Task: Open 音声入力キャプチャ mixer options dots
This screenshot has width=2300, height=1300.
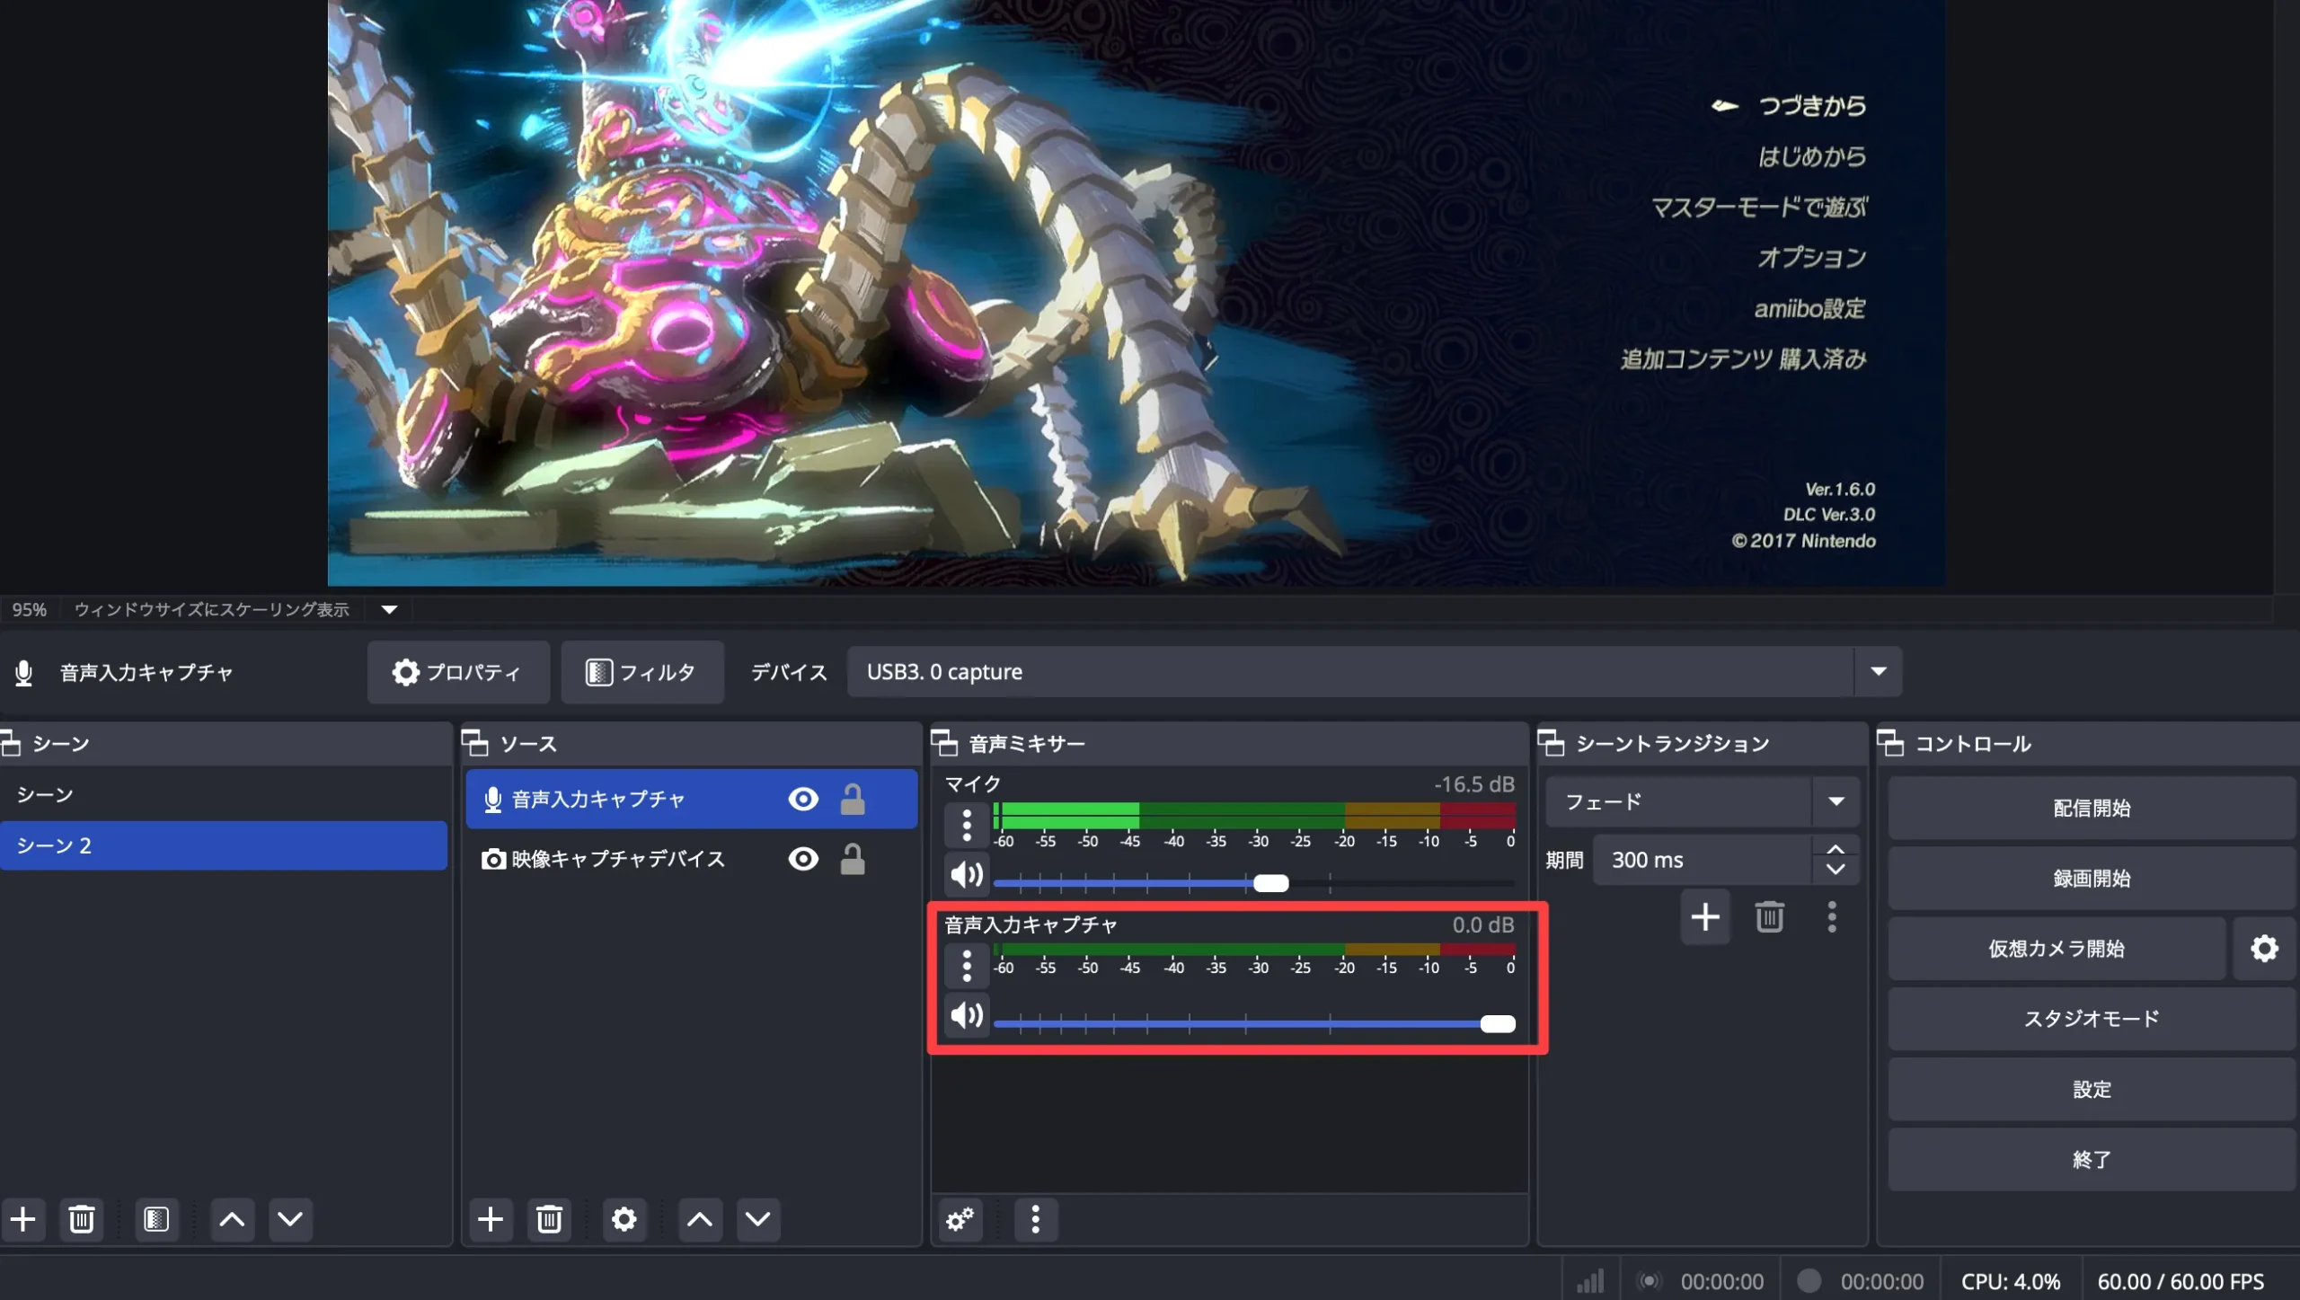Action: (967, 966)
